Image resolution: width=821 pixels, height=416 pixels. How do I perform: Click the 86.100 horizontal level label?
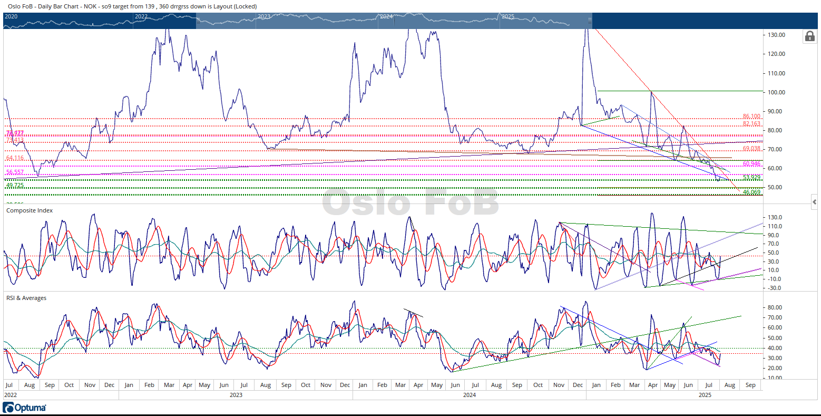(751, 116)
